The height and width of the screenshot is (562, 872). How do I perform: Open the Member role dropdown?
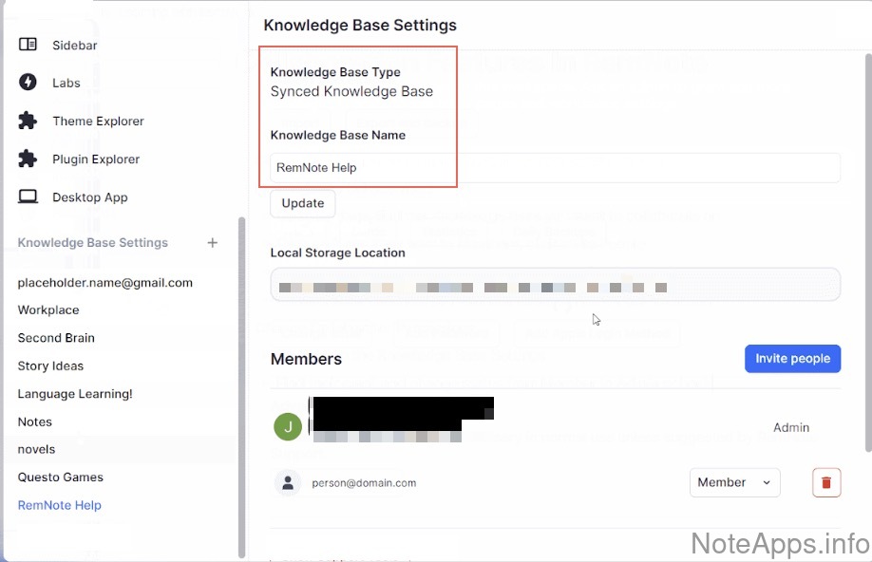click(734, 482)
